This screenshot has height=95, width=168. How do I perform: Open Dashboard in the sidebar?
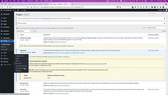coord(6,14)
